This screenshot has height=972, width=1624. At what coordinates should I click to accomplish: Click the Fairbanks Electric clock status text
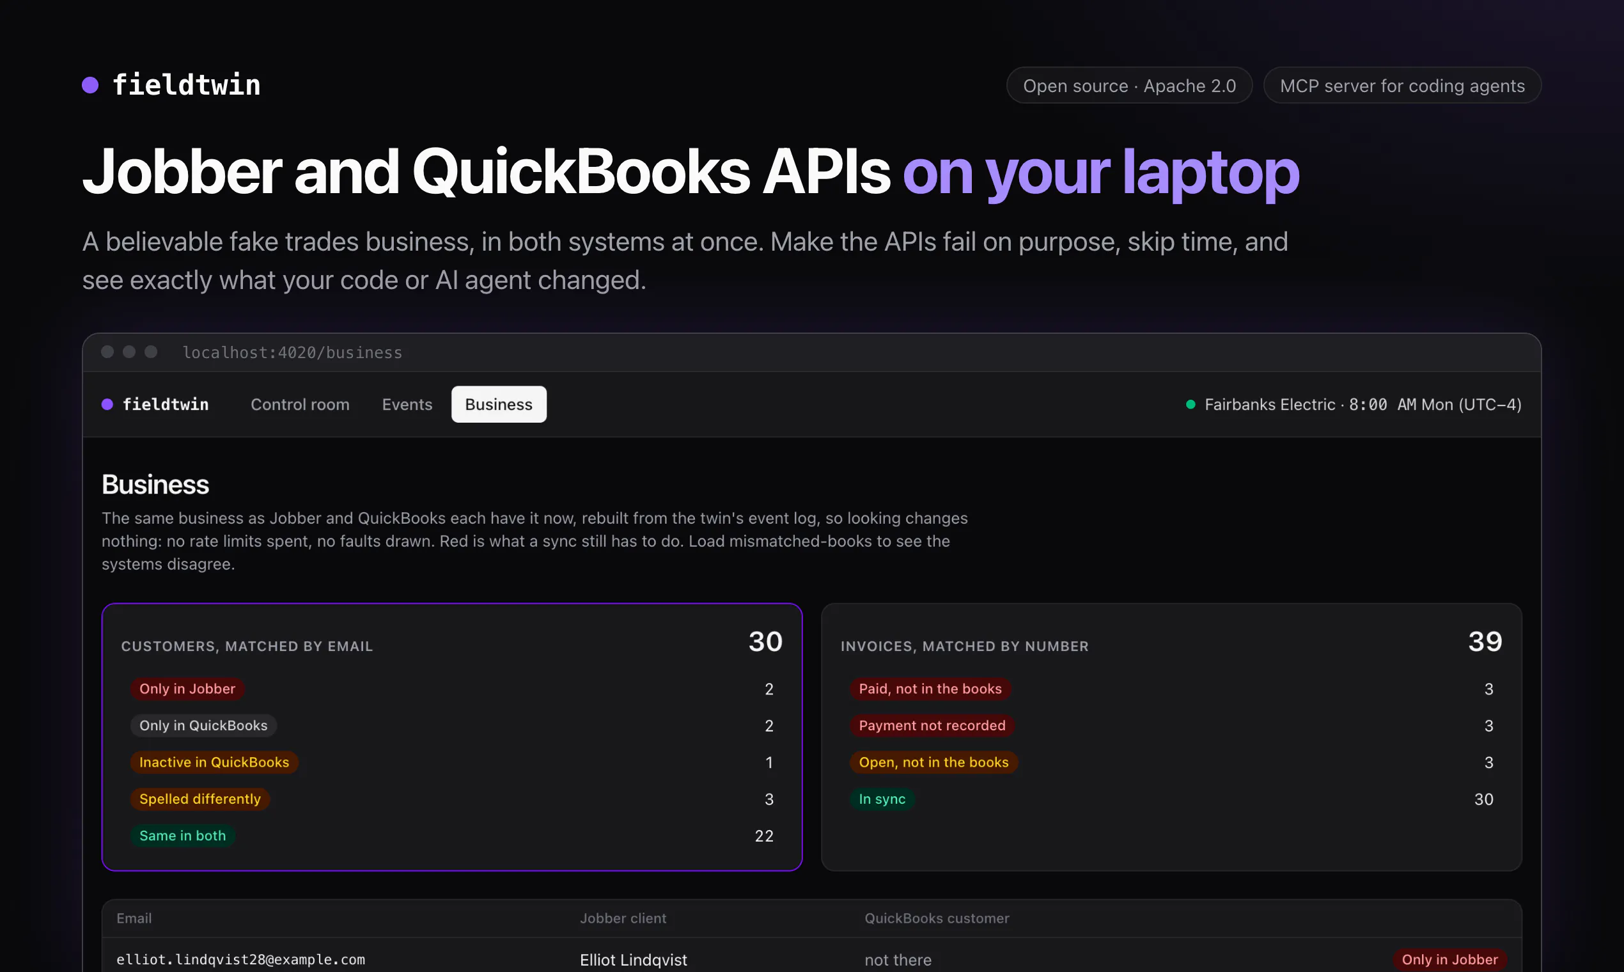[x=1362, y=404]
